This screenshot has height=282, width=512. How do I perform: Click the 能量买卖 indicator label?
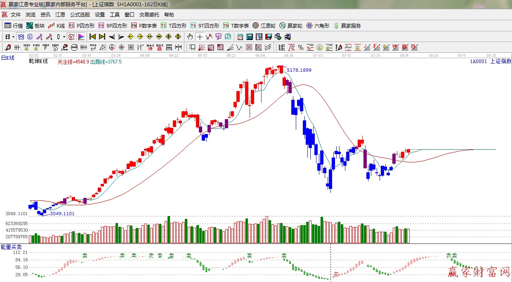[x=9, y=247]
